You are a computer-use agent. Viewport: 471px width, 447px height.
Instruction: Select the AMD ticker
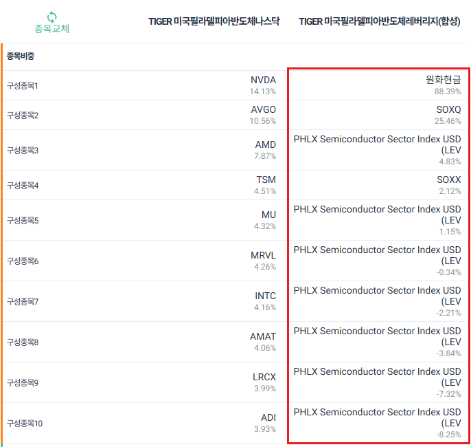266,144
